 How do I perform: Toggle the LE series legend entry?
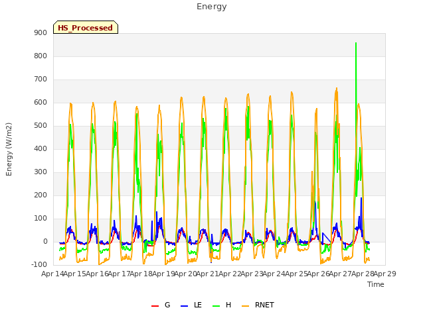click(191, 305)
